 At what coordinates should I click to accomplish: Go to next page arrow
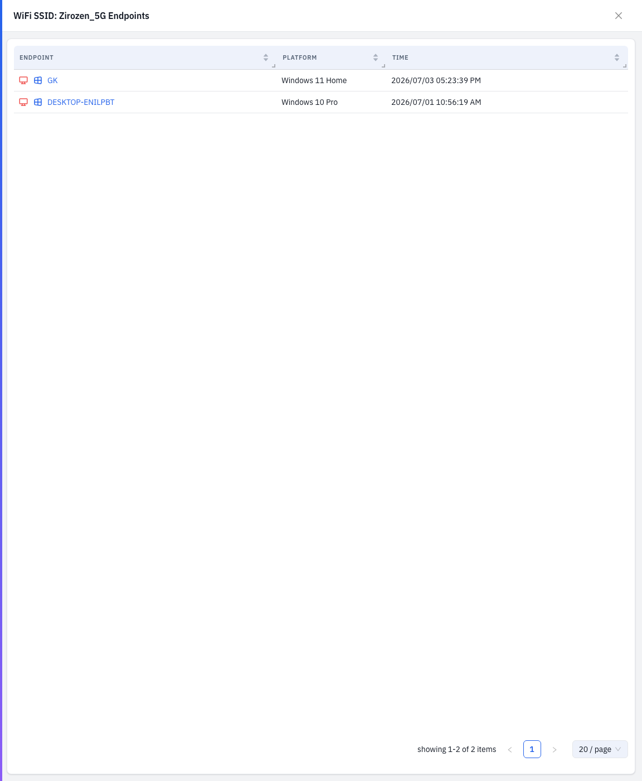point(555,749)
